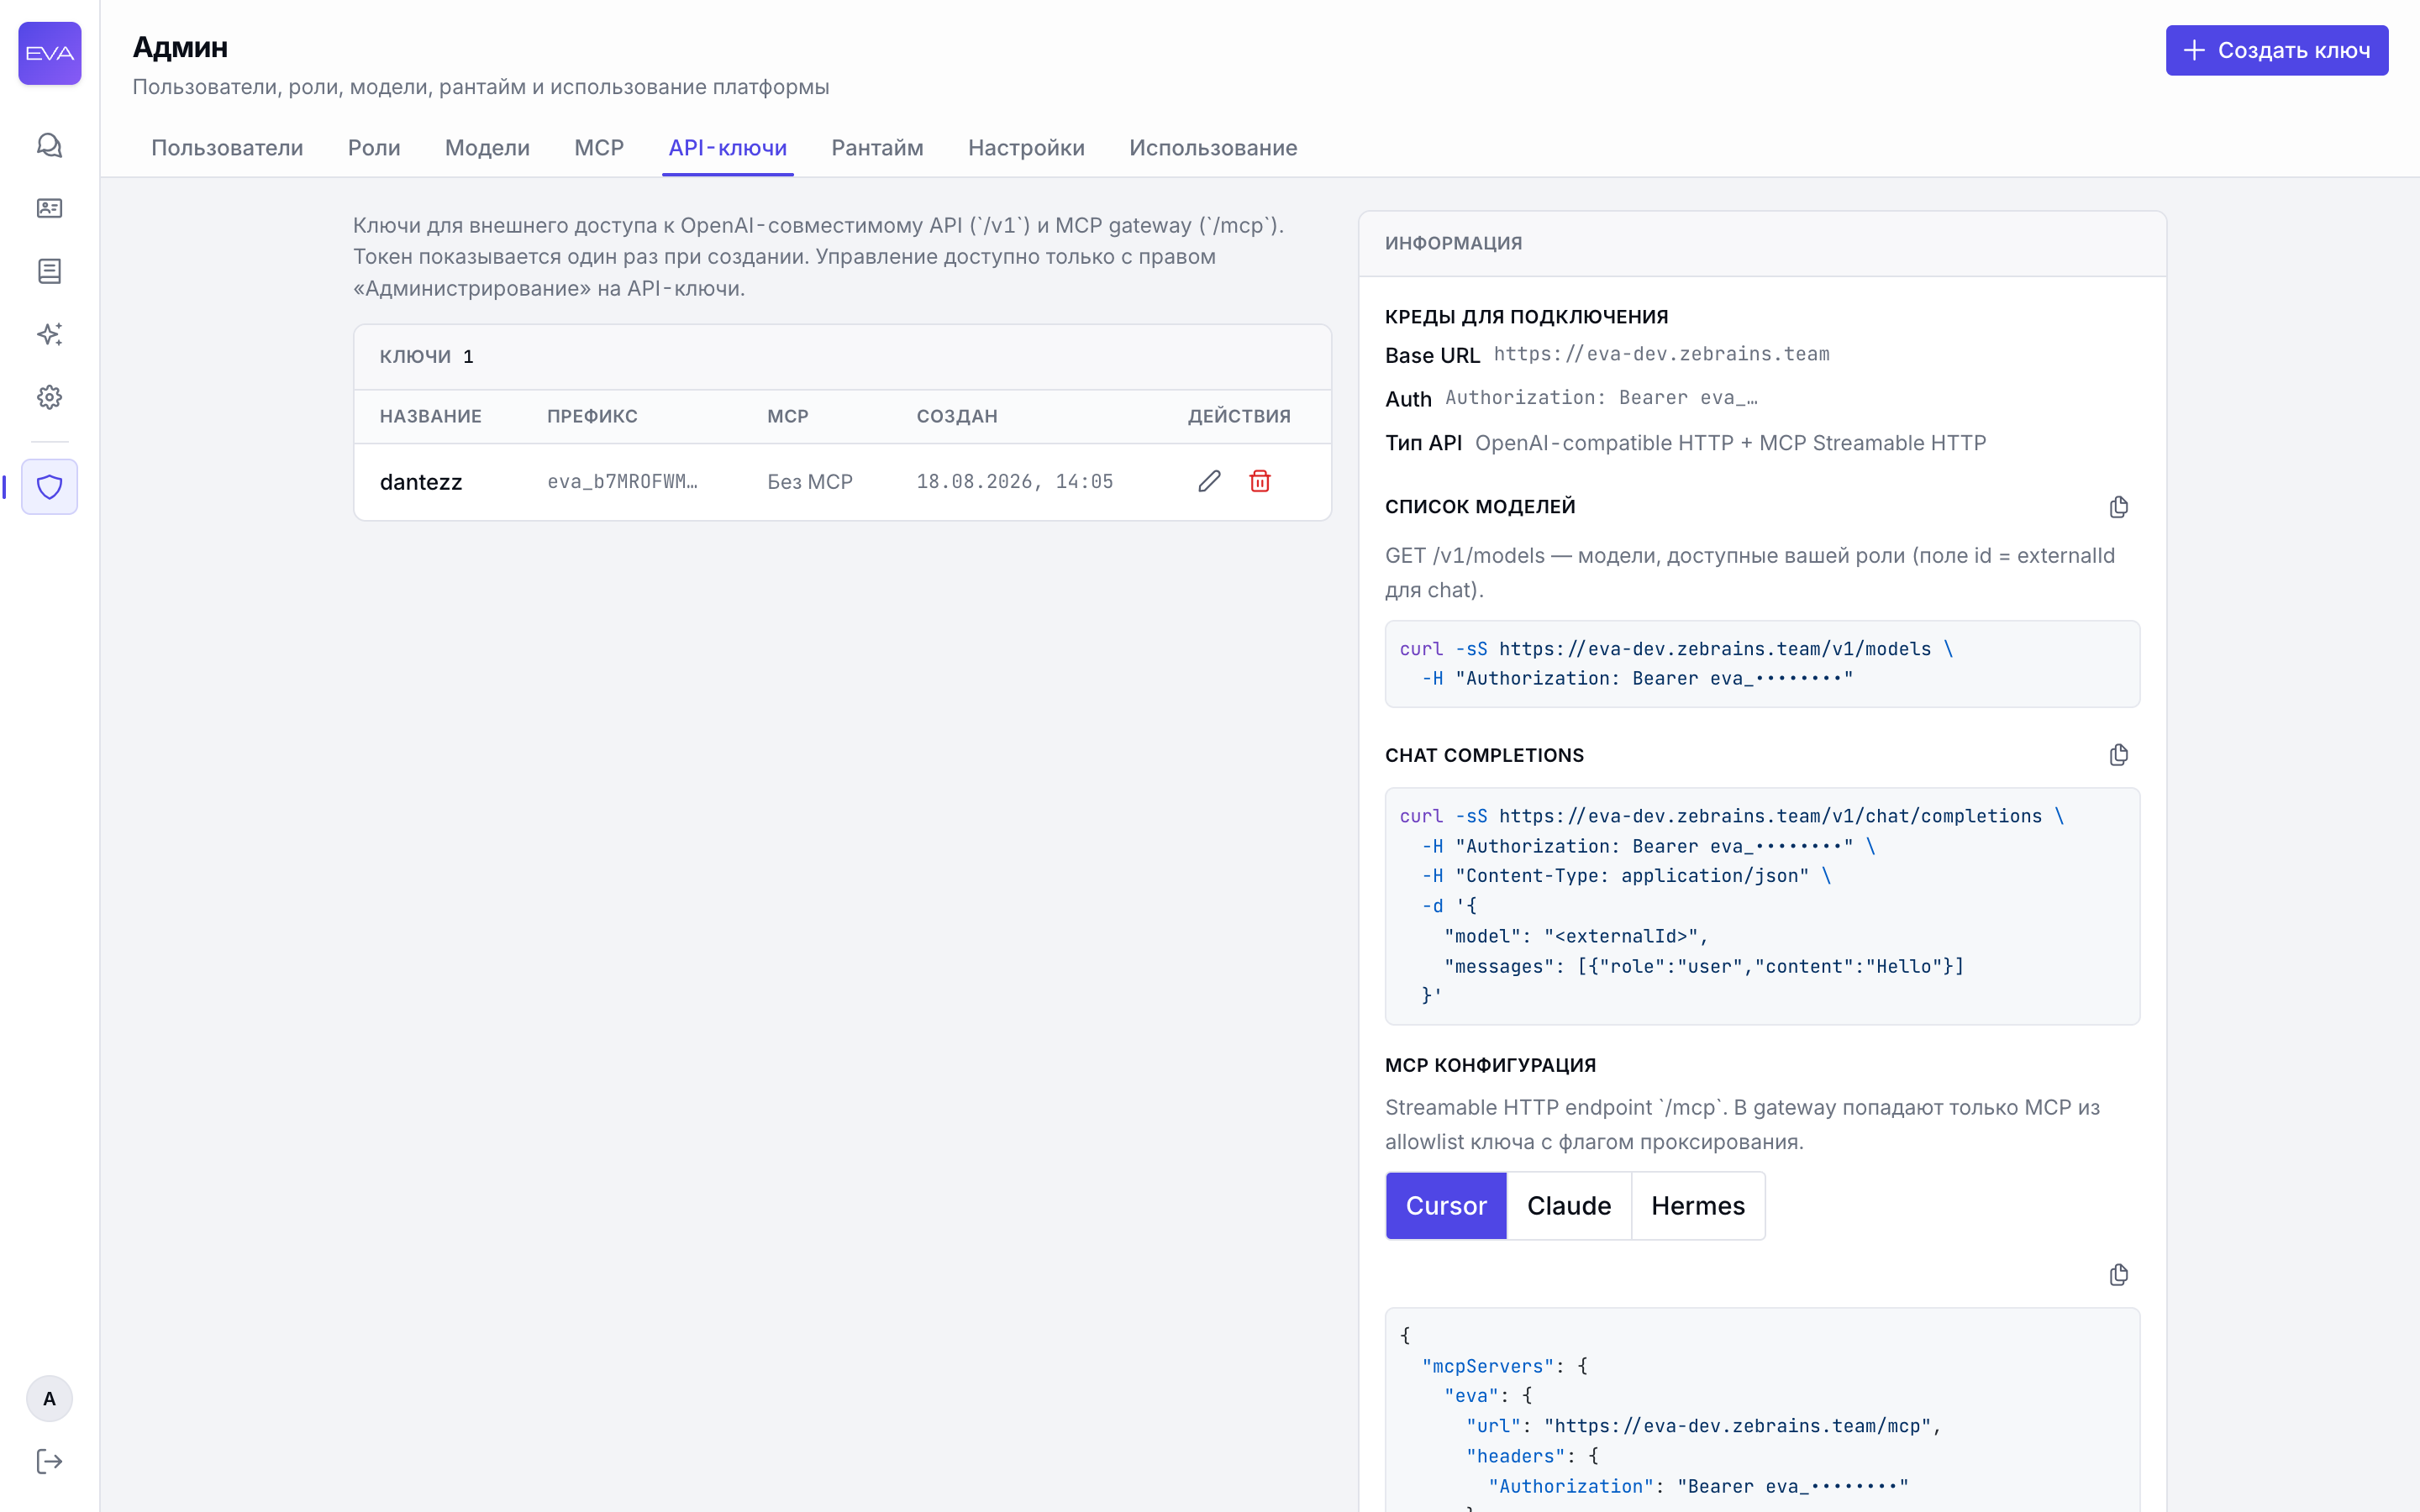Switch to the Использование tab
2420x1512 pixels.
tap(1213, 148)
